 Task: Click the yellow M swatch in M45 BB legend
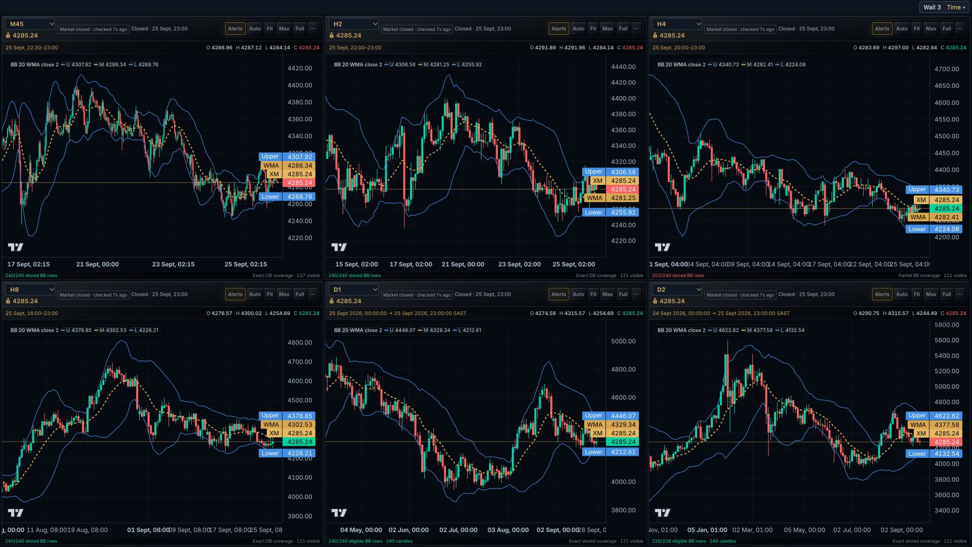[x=96, y=65]
